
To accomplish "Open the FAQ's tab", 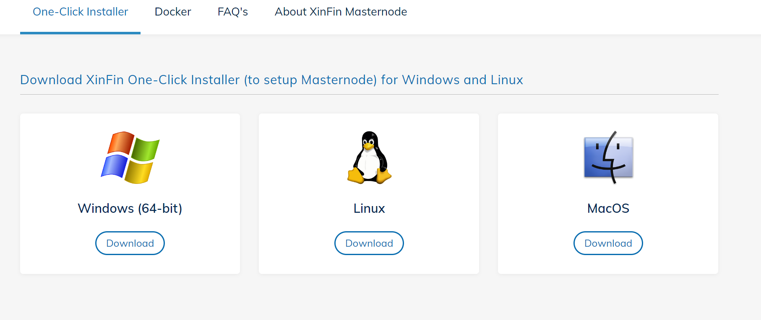I will point(233,12).
